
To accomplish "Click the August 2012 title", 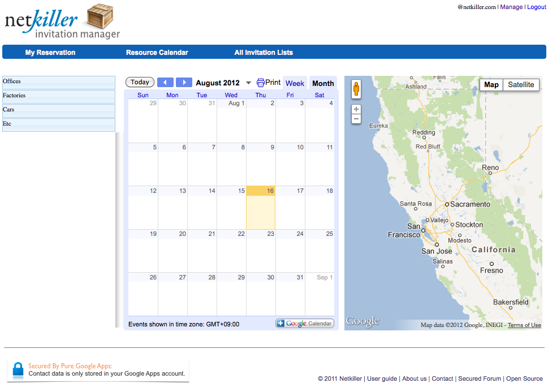I will pyautogui.click(x=217, y=83).
